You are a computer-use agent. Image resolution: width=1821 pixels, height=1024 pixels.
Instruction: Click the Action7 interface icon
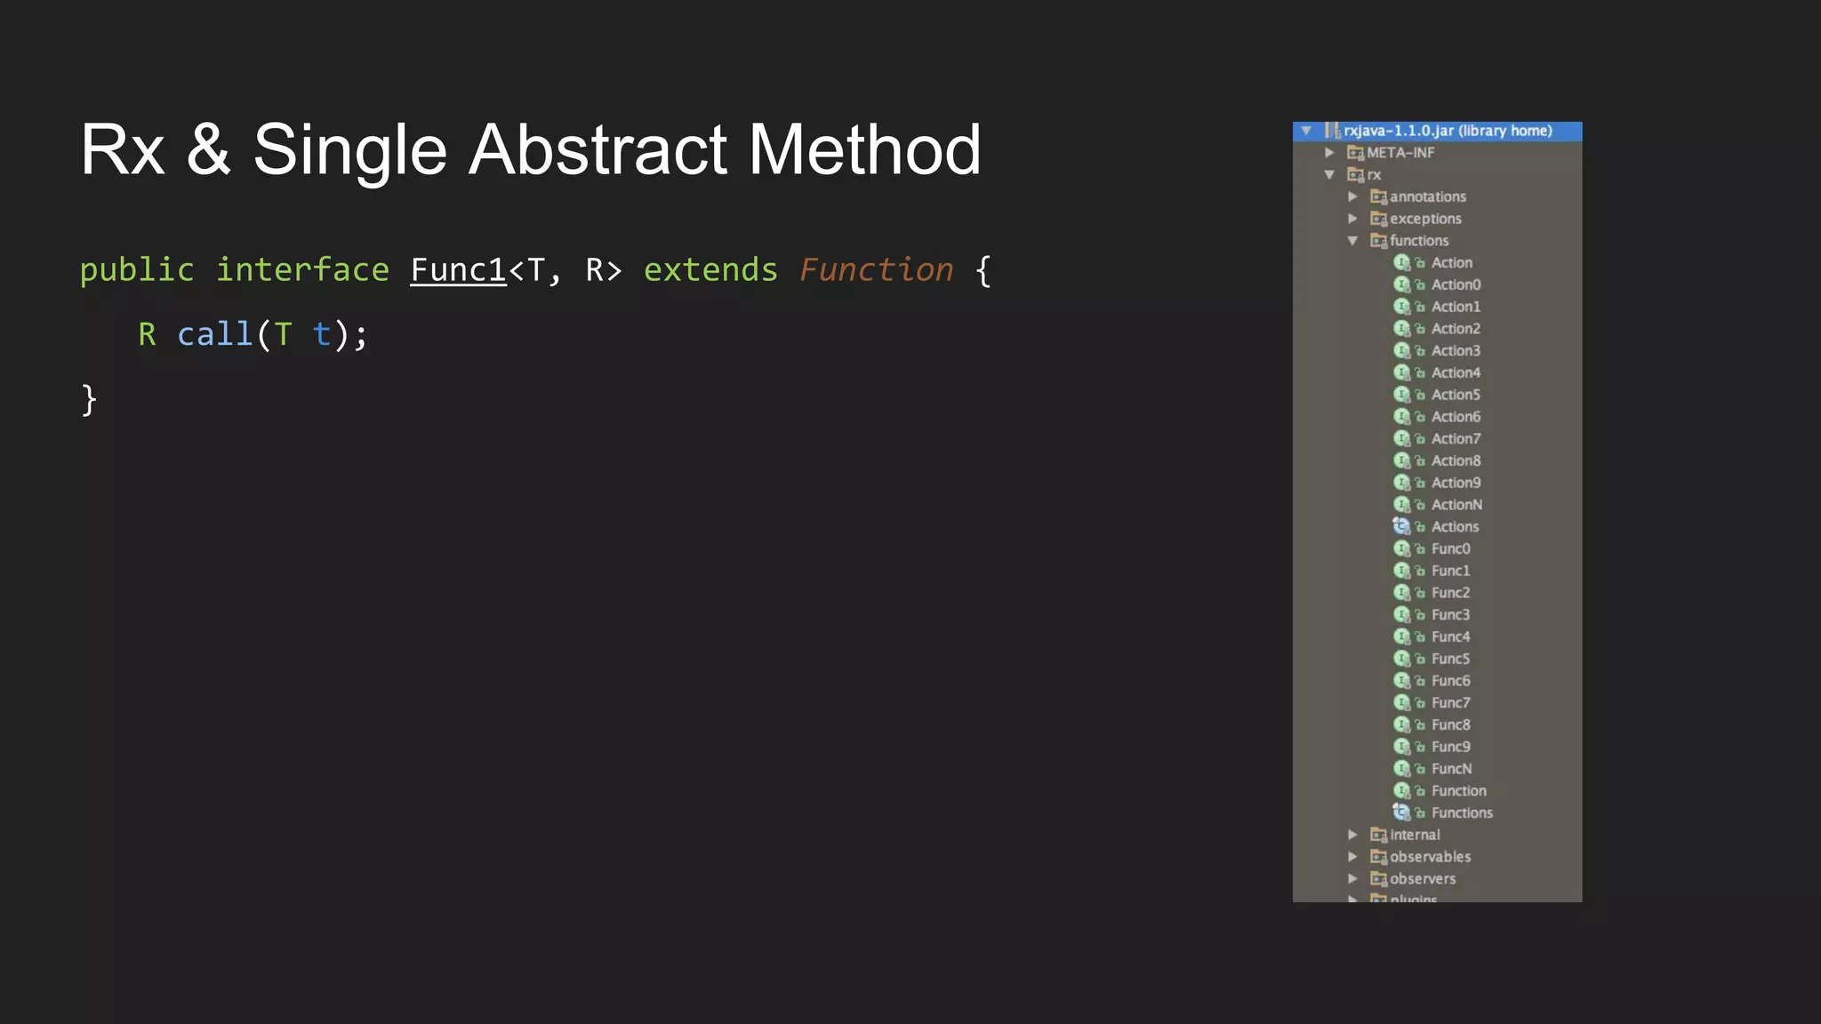tap(1402, 439)
